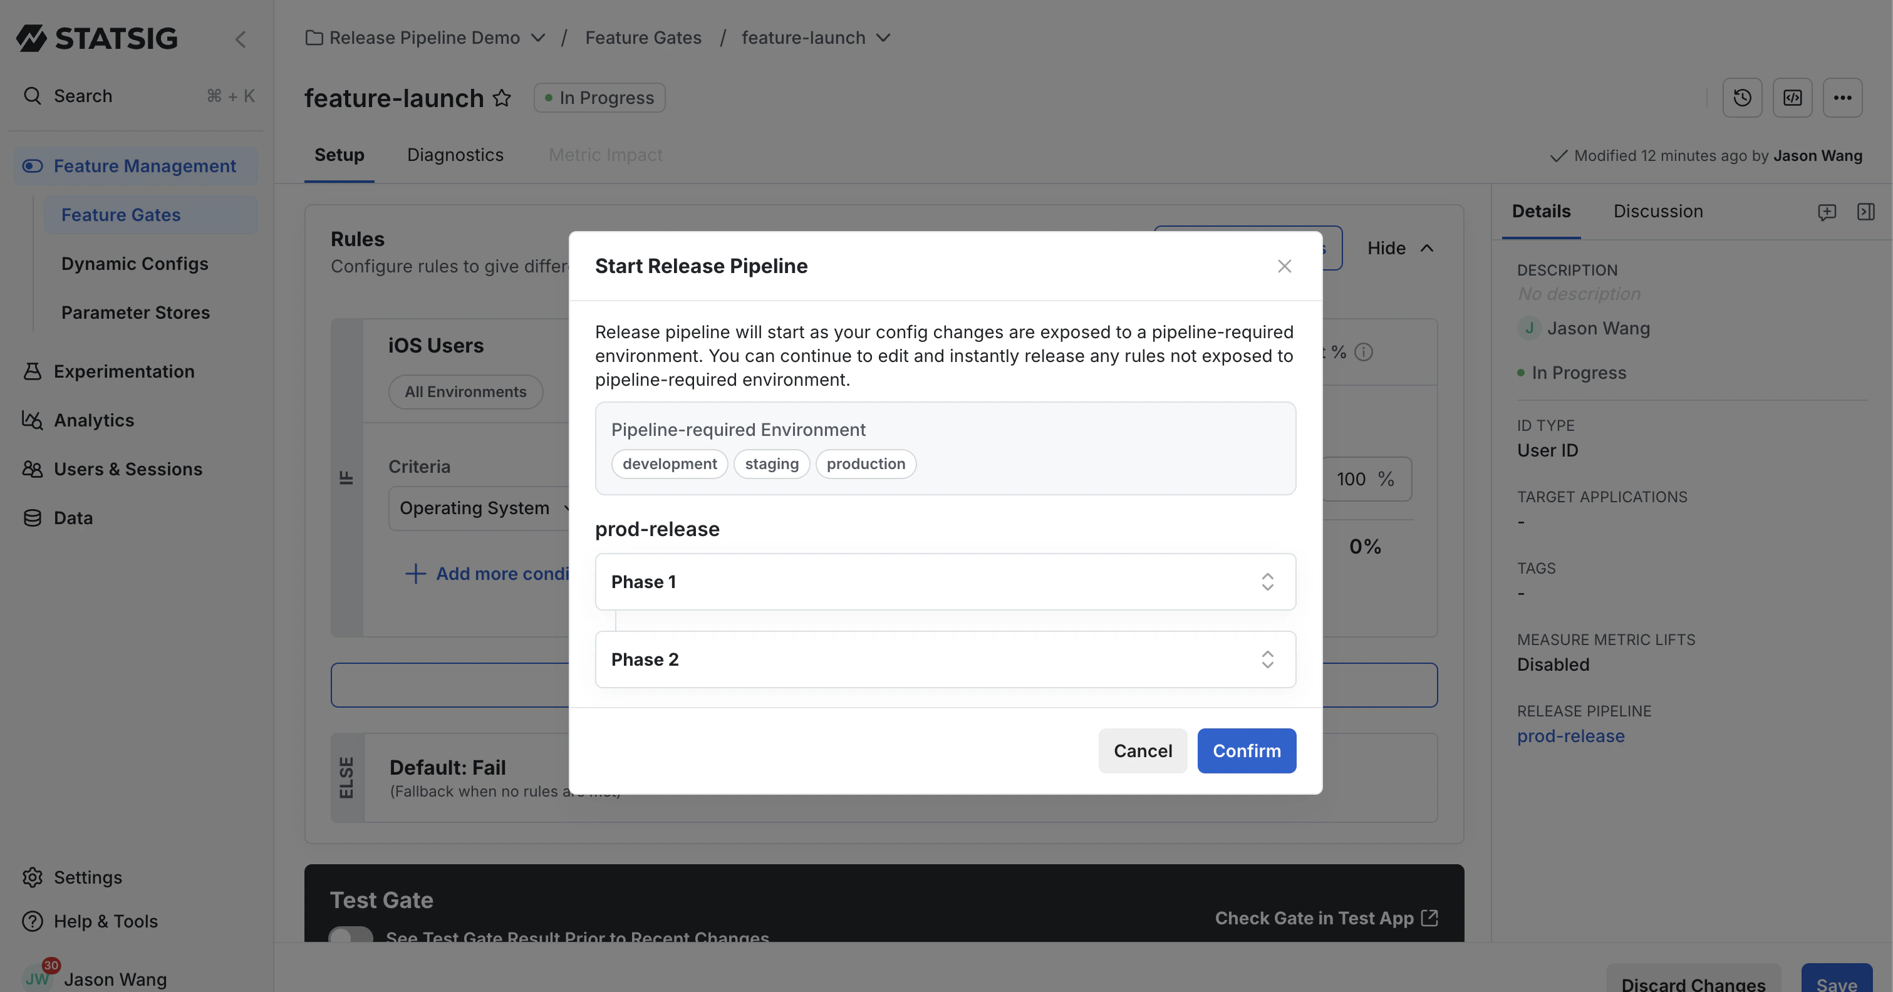The width and height of the screenshot is (1893, 992).
Task: Switch to the Diagnostics tab
Action: pos(455,155)
